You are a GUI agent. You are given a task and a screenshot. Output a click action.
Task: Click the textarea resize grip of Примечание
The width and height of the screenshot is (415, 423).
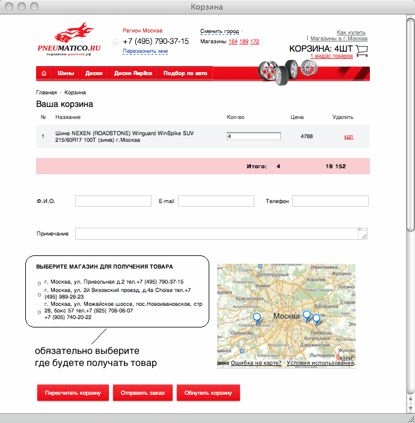(364, 236)
